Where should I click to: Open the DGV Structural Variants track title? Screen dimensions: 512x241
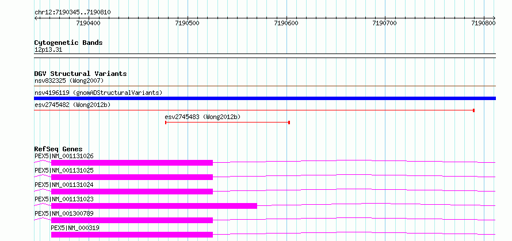81,74
